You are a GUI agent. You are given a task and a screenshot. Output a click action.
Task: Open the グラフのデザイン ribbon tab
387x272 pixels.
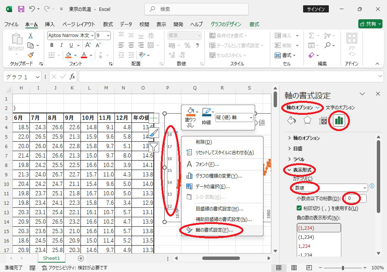pos(226,24)
